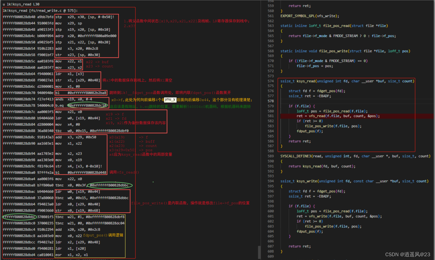
Task: Select 'add x3, x29, #0x50' instruction
Action: point(76,137)
